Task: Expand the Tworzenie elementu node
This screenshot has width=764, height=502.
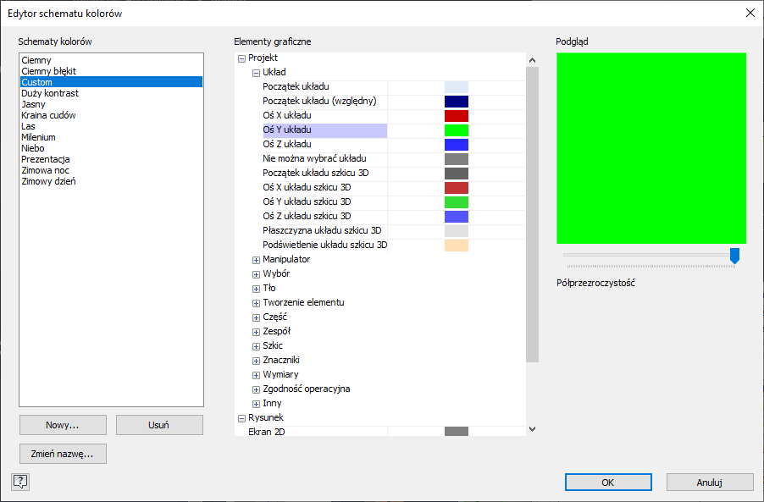Action: (x=256, y=303)
